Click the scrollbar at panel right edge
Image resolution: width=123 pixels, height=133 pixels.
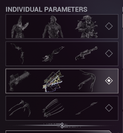[x=123, y=21]
